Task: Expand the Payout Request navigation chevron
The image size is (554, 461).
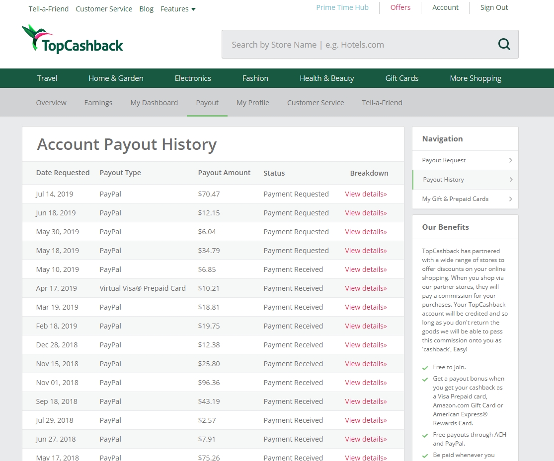Action: pos(510,160)
